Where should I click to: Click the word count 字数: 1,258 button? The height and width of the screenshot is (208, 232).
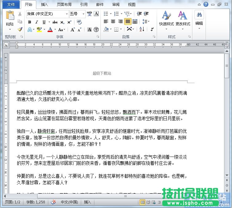coord(36,202)
